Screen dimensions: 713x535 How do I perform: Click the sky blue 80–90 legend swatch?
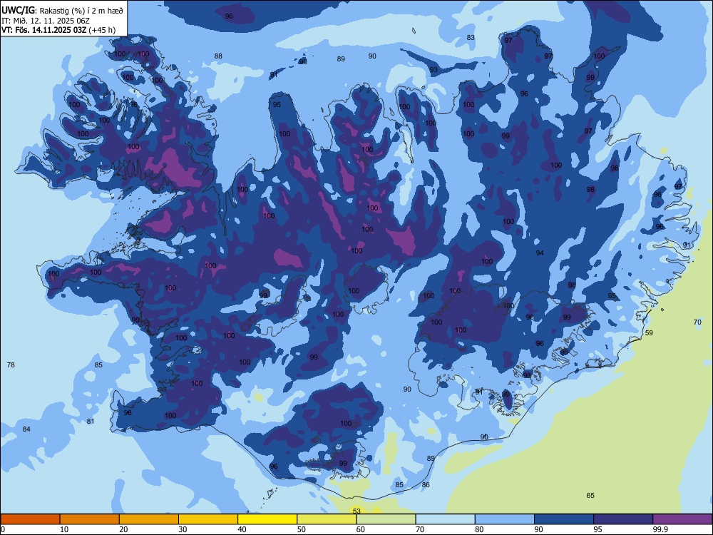tap(505, 519)
